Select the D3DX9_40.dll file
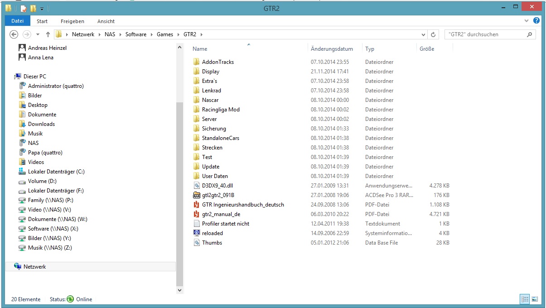The image size is (546, 308). pyautogui.click(x=217, y=186)
